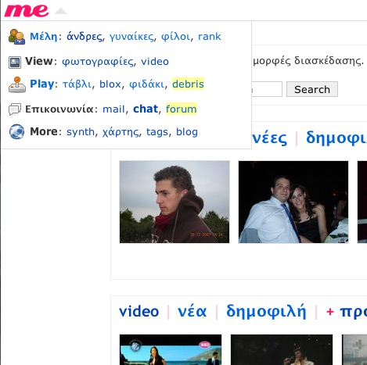Image resolution: width=367 pixels, height=365 pixels.
Task: Click the Search button
Action: [312, 89]
